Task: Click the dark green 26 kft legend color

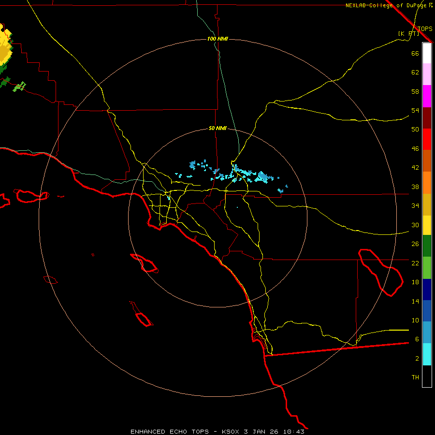Action: [x=427, y=246]
